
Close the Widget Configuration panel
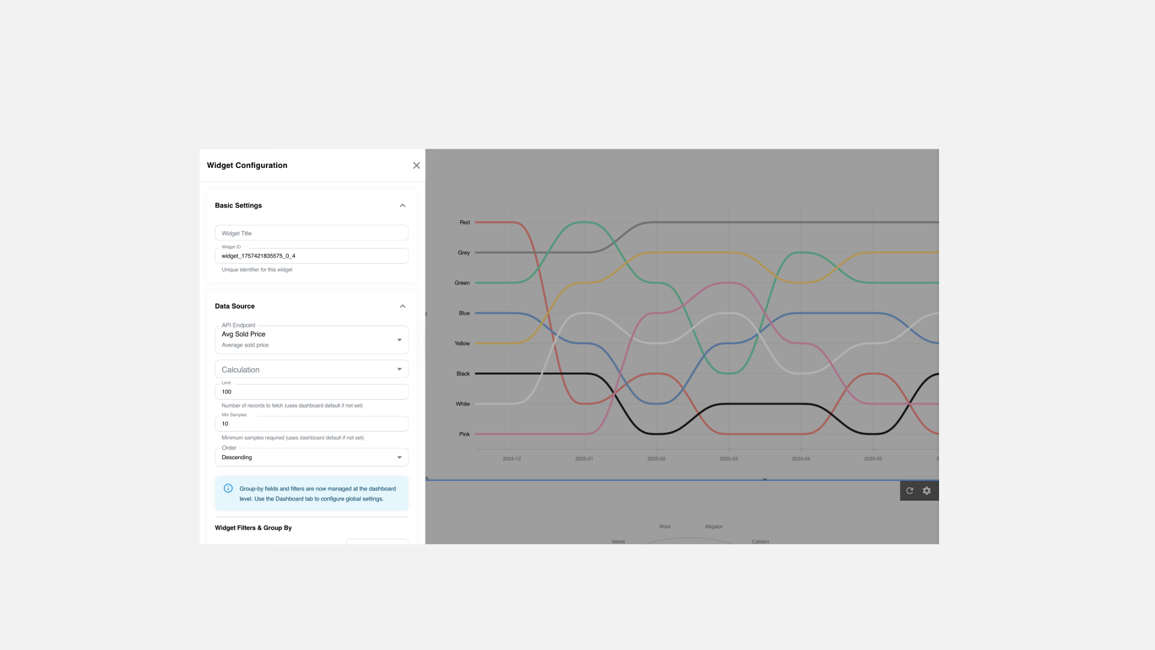click(x=416, y=166)
